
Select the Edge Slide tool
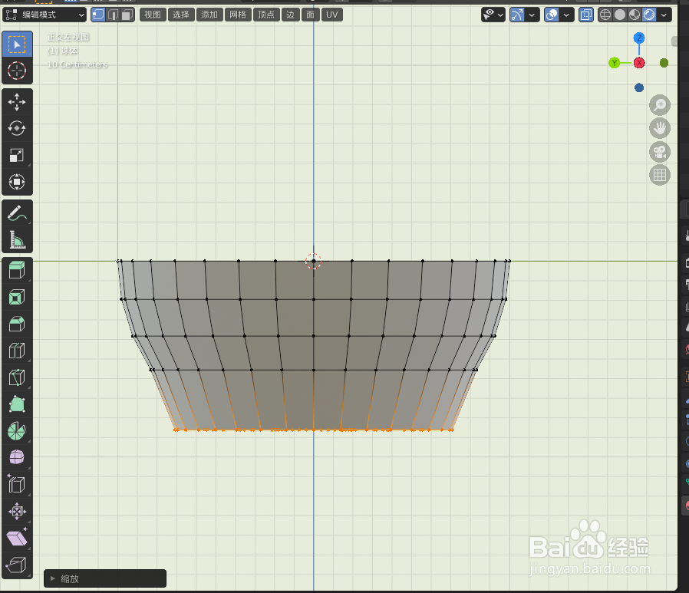click(x=17, y=485)
